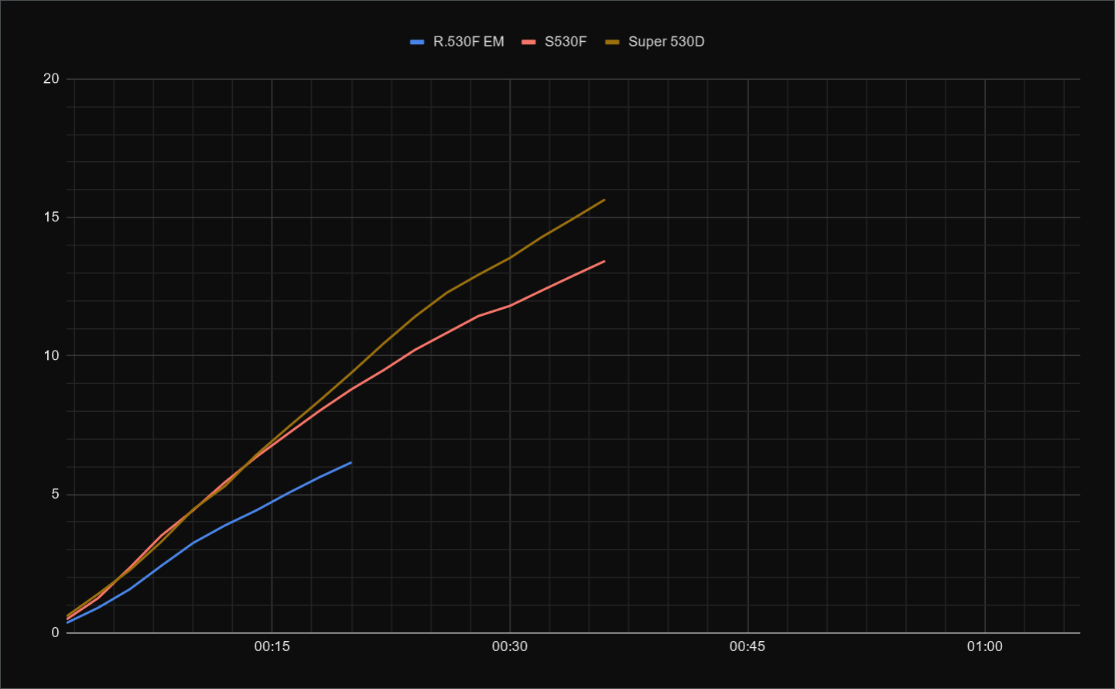Click the brown line at the 00:30 gridline
Image resolution: width=1115 pixels, height=689 pixels.
[510, 257]
